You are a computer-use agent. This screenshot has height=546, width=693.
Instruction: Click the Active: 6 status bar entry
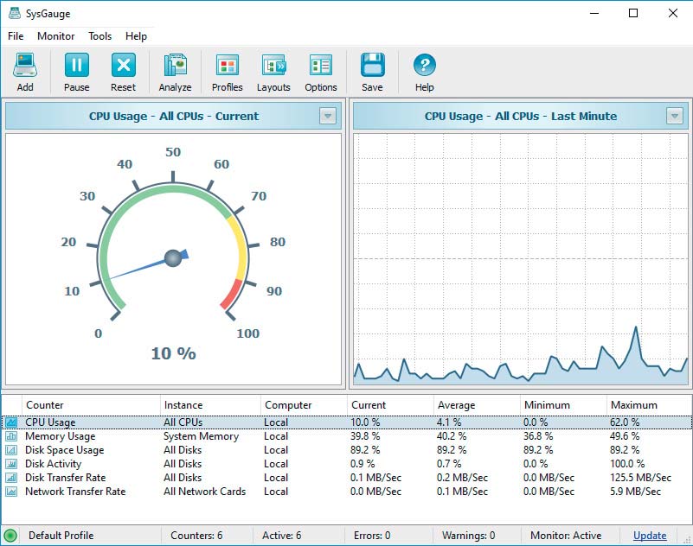[281, 536]
